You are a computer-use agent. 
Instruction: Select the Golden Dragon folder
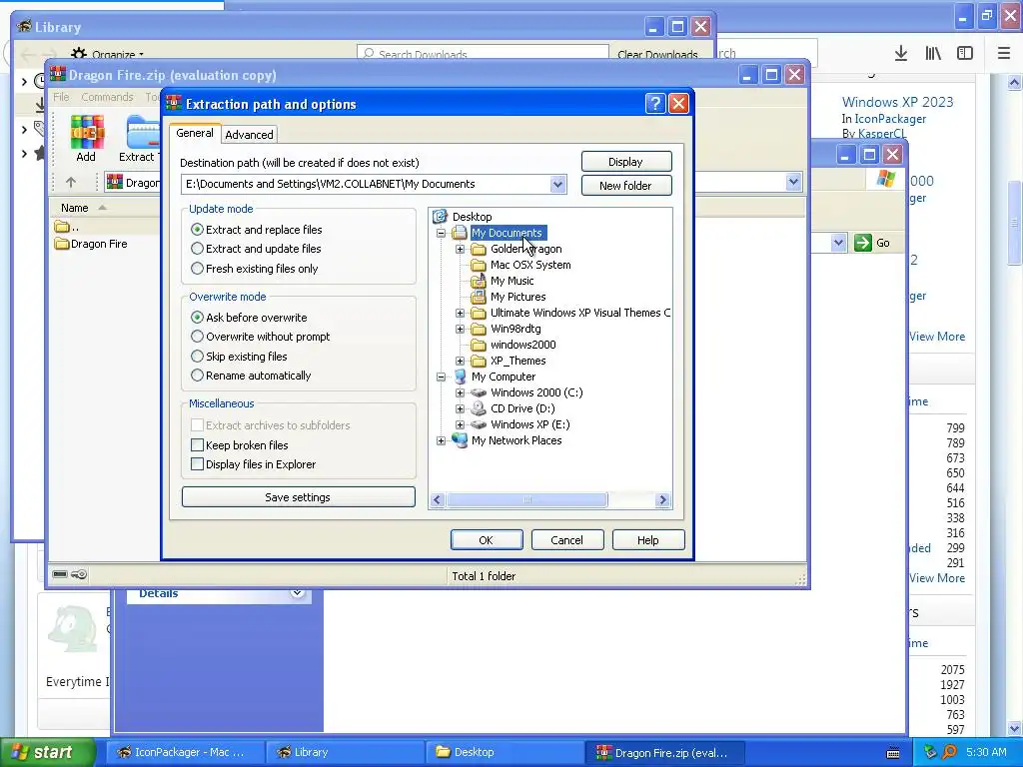(525, 249)
